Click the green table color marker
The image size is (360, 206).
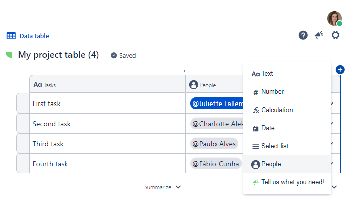click(9, 55)
